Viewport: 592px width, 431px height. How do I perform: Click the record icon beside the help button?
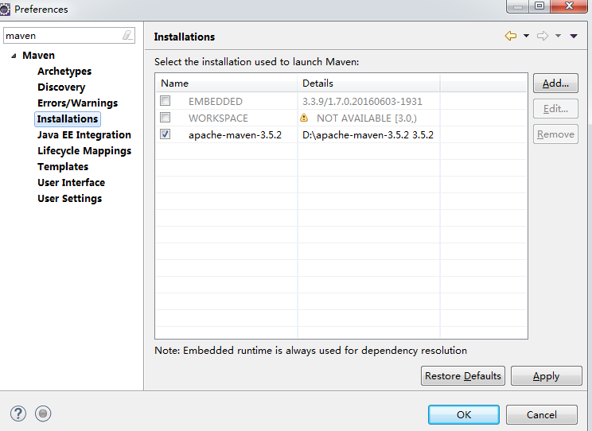[x=43, y=414]
